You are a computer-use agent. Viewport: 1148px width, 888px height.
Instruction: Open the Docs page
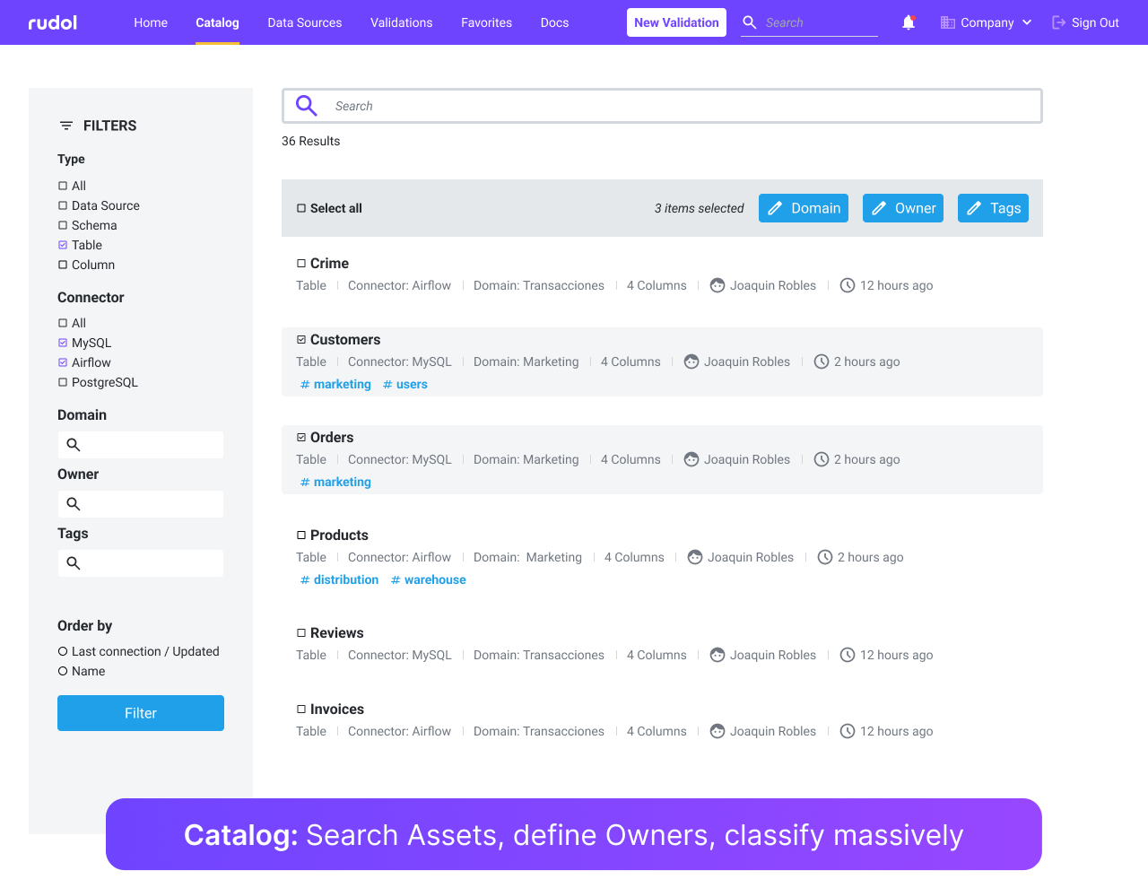coord(554,22)
